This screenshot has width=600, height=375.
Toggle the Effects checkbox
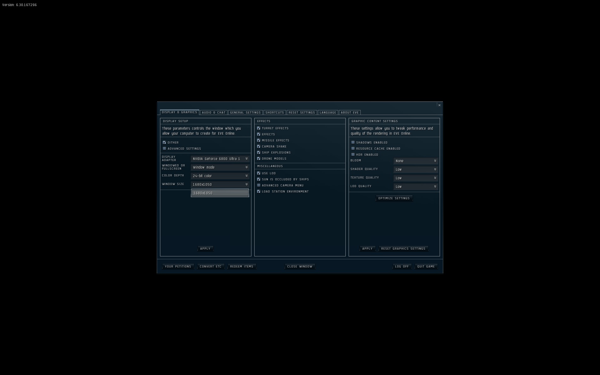[x=259, y=134]
